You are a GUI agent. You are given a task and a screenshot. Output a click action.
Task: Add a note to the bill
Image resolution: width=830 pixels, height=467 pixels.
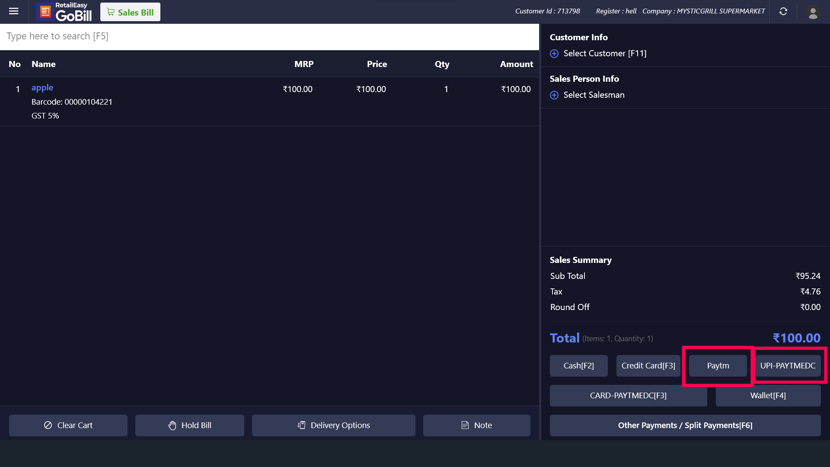pyautogui.click(x=476, y=425)
